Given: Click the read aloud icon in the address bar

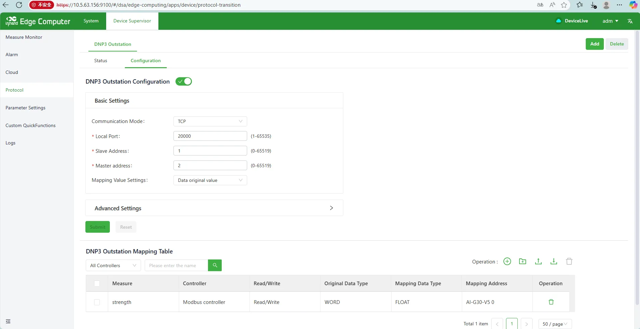Looking at the screenshot, I should [552, 5].
